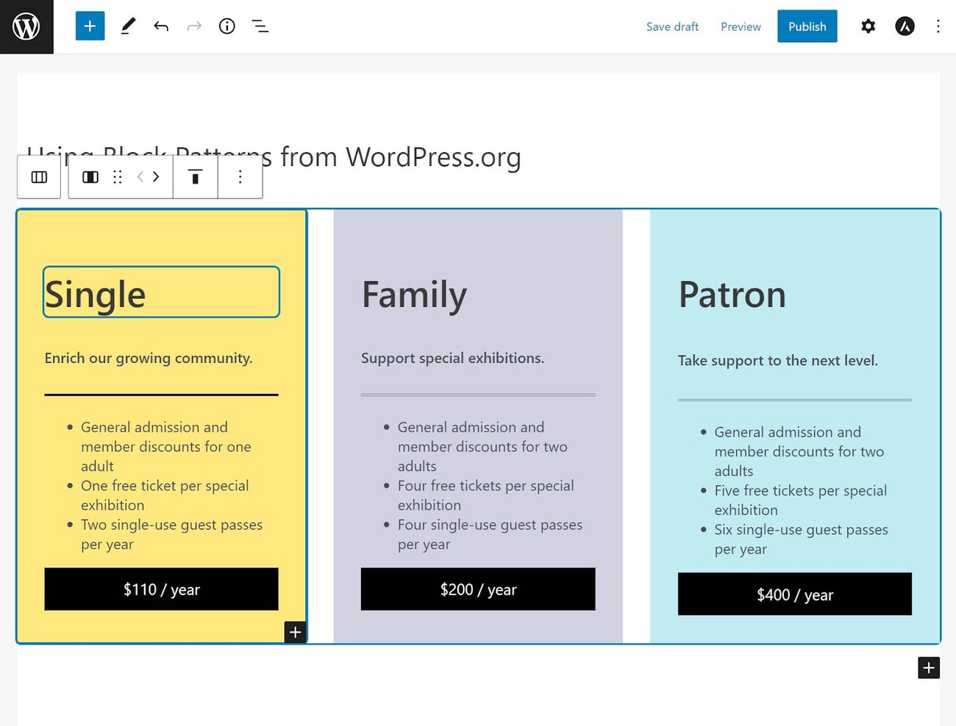Click the block drag handle dots
The height and width of the screenshot is (726, 956).
[x=117, y=176]
